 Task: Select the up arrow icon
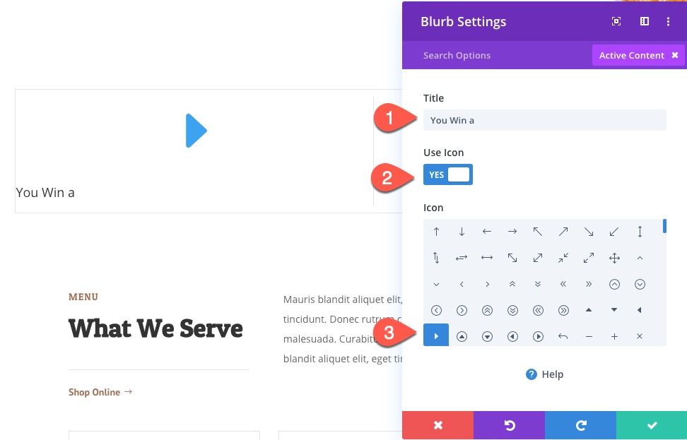coord(436,232)
